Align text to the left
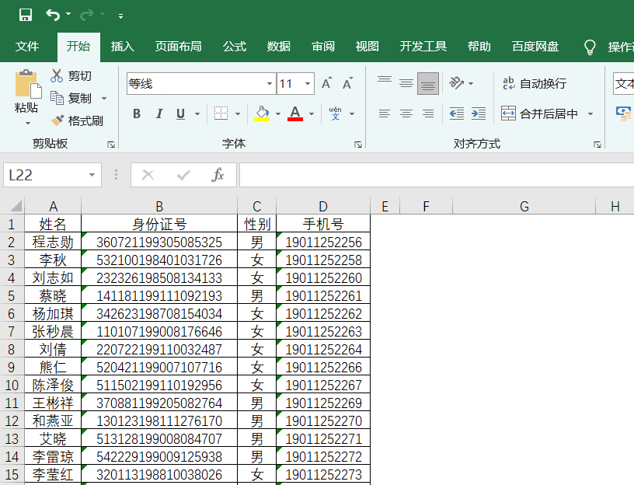 point(385,113)
